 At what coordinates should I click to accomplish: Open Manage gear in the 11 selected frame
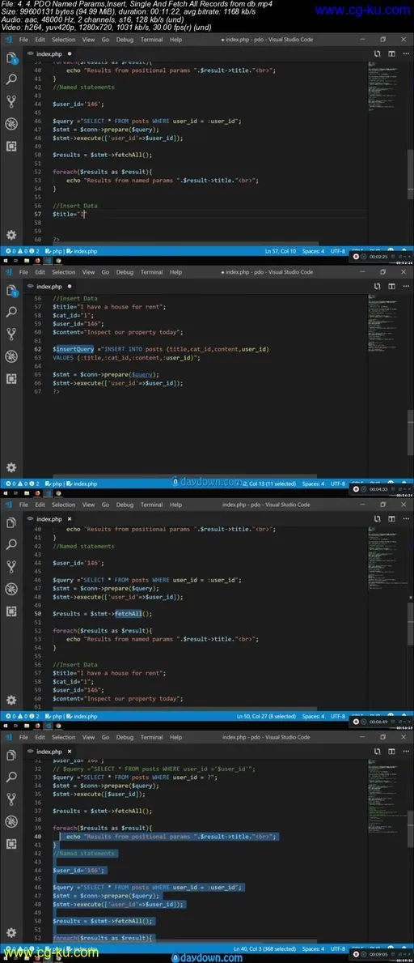11,467
